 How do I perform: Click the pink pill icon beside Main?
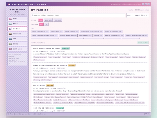[x=10, y=19]
